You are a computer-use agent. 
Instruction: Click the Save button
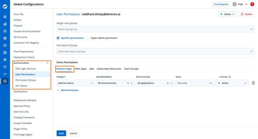(61, 133)
